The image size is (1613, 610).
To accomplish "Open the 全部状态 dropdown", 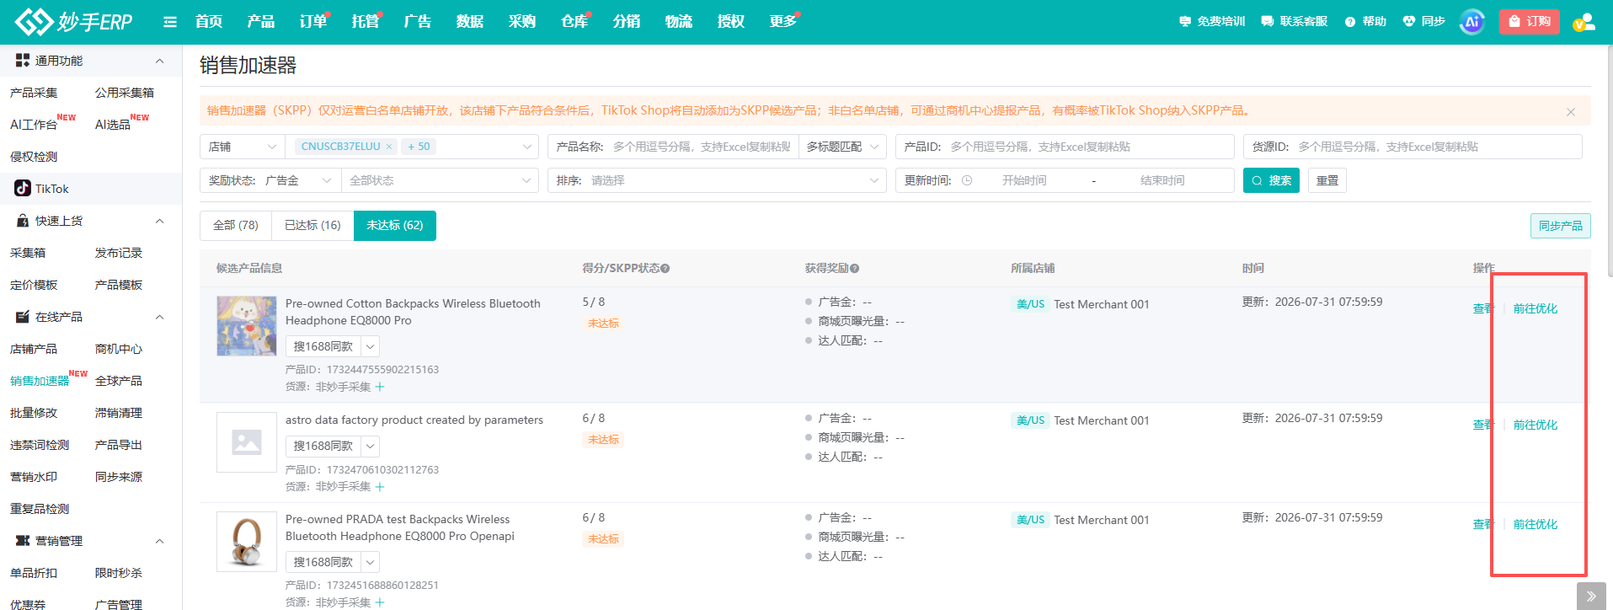I will (x=441, y=180).
